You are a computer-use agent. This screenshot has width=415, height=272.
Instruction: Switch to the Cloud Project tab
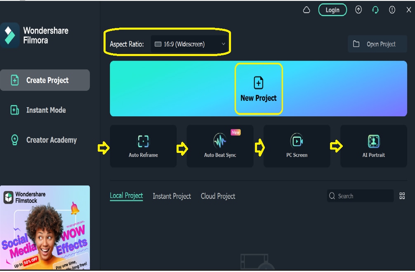click(x=218, y=196)
